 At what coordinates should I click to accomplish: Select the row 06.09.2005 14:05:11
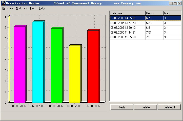tap(146, 18)
